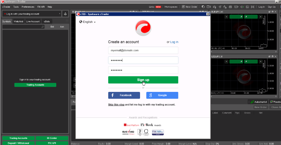Open the cTrader menu
281x145 pixels.
[x=6, y=7]
